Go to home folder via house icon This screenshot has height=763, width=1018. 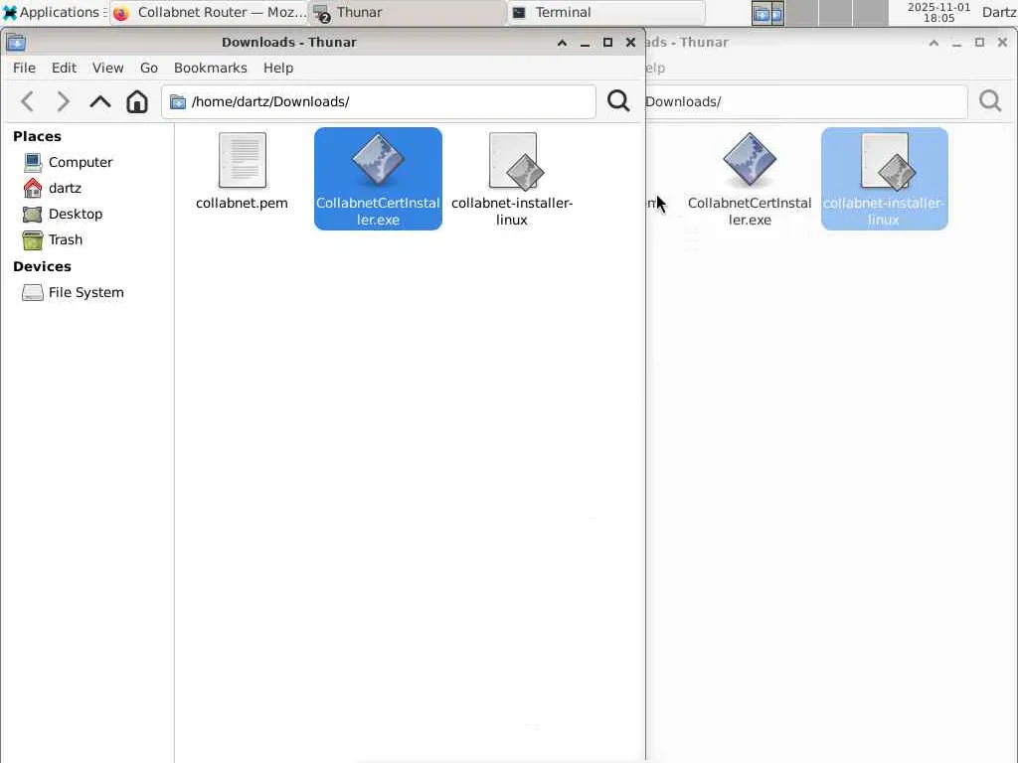pyautogui.click(x=137, y=101)
